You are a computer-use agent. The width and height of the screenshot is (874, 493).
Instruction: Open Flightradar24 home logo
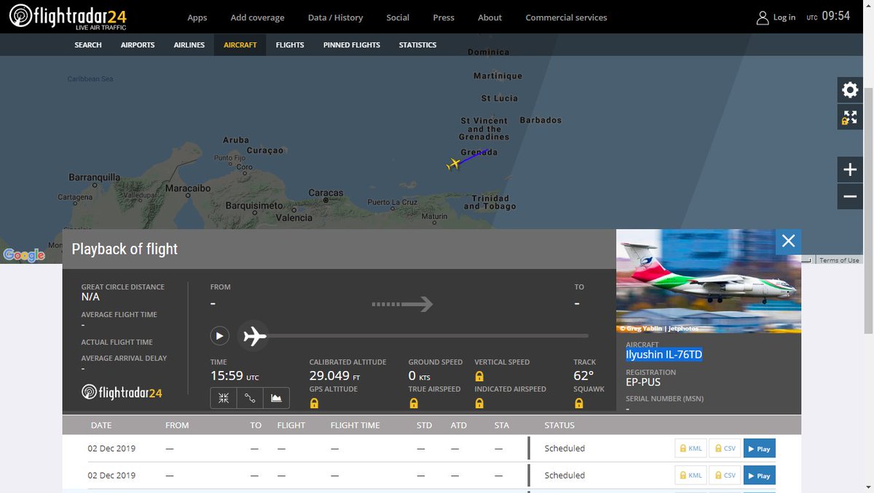[68, 16]
